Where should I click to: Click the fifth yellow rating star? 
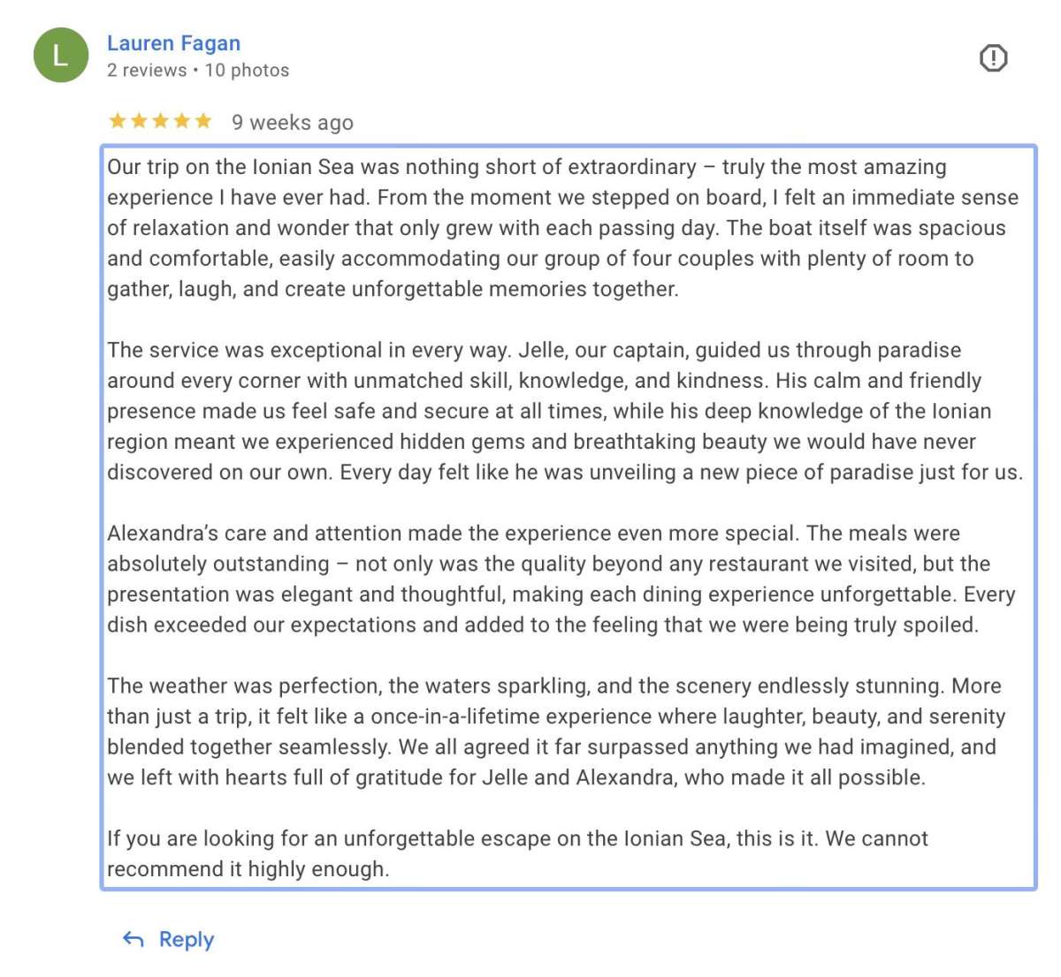tap(203, 121)
